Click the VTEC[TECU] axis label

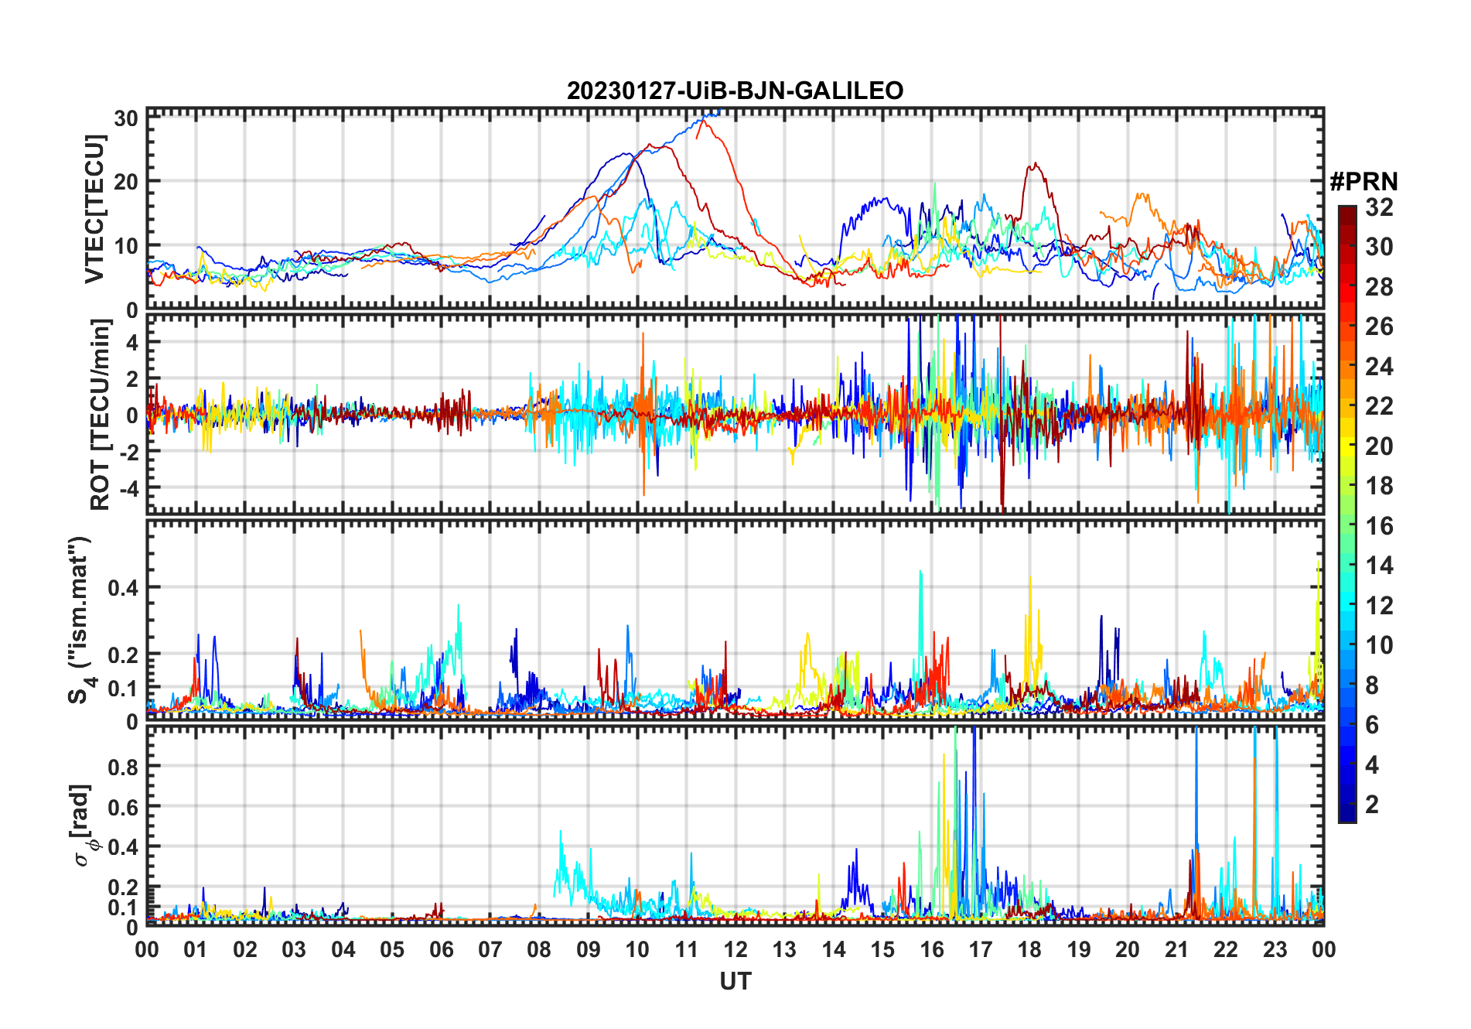point(94,209)
